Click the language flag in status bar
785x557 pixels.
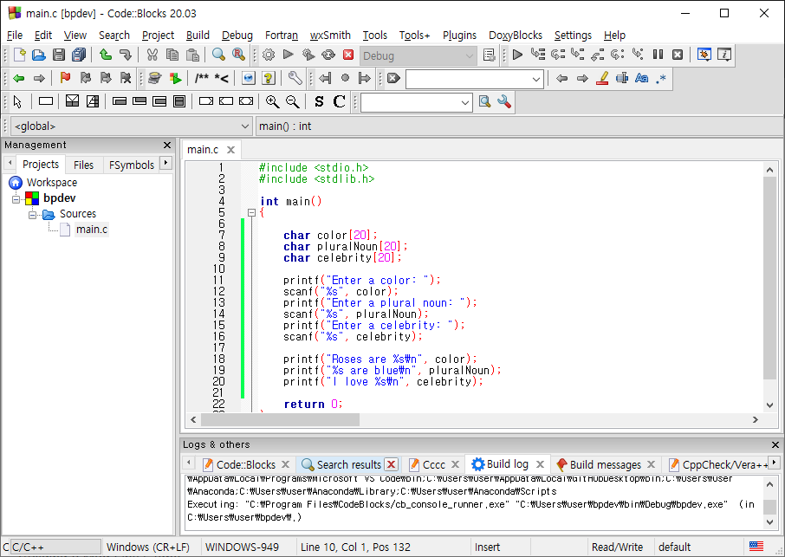coord(756,546)
